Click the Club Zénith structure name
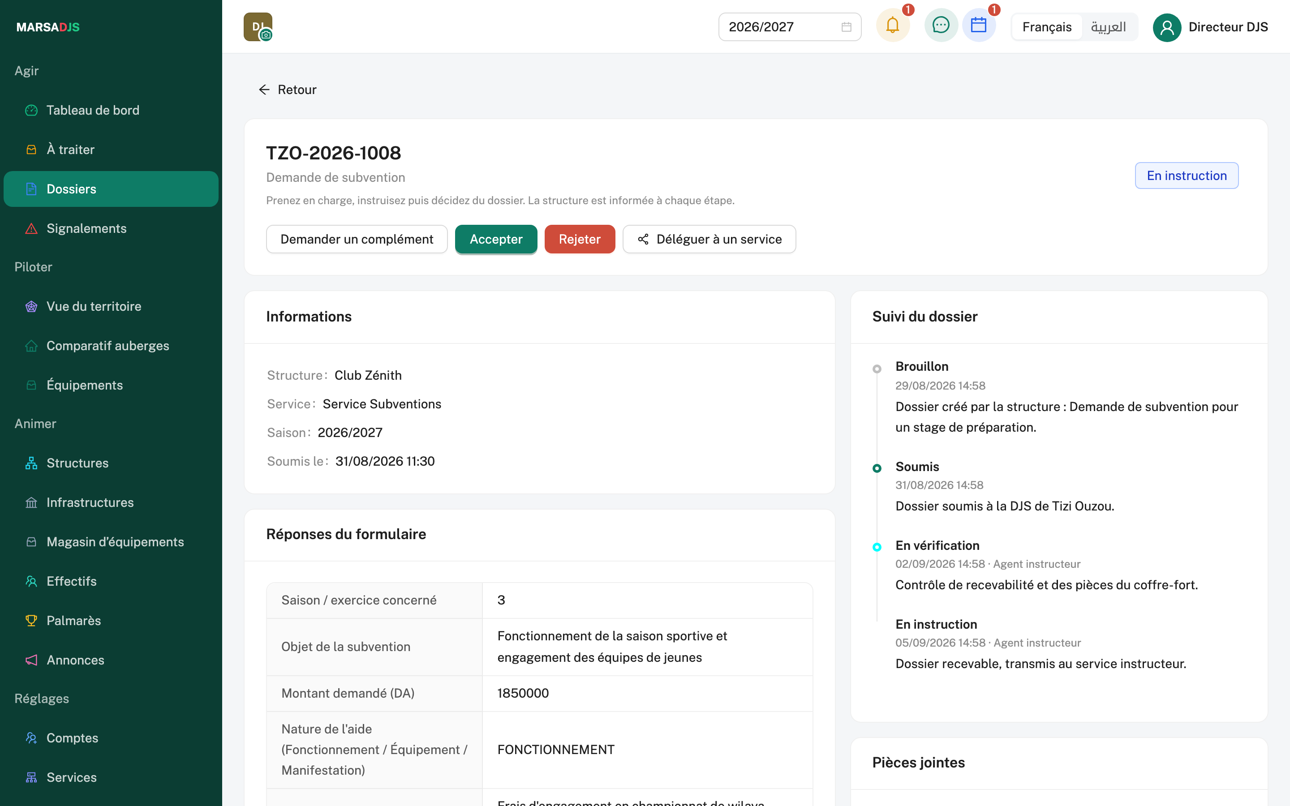This screenshot has width=1290, height=806. tap(368, 375)
